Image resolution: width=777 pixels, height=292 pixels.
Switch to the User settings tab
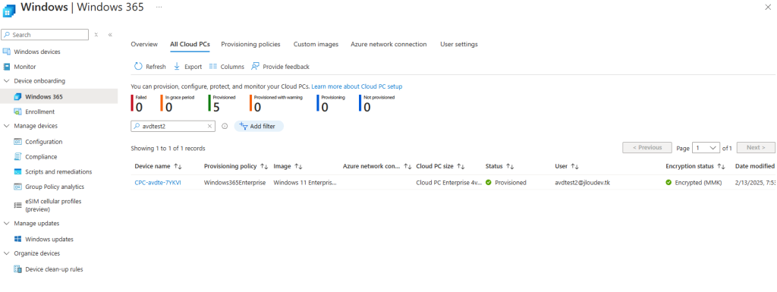coord(459,44)
